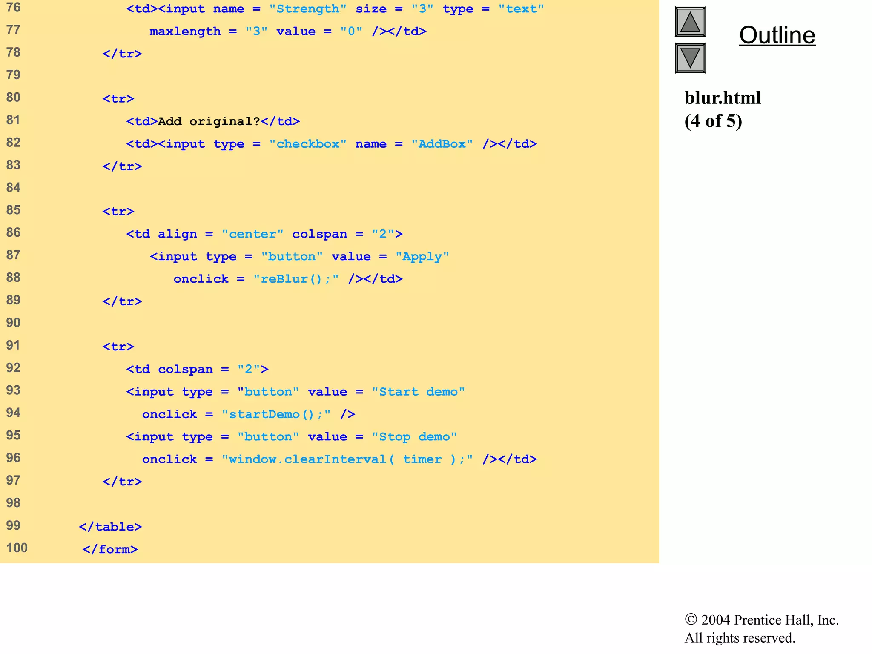Image resolution: width=872 pixels, height=654 pixels.
Task: Click the closing </form> tag
Action: (x=110, y=549)
